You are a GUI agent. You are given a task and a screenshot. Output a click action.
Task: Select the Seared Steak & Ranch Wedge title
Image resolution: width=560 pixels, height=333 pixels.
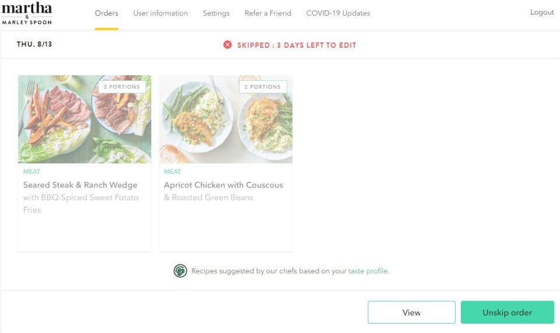pyautogui.click(x=80, y=185)
